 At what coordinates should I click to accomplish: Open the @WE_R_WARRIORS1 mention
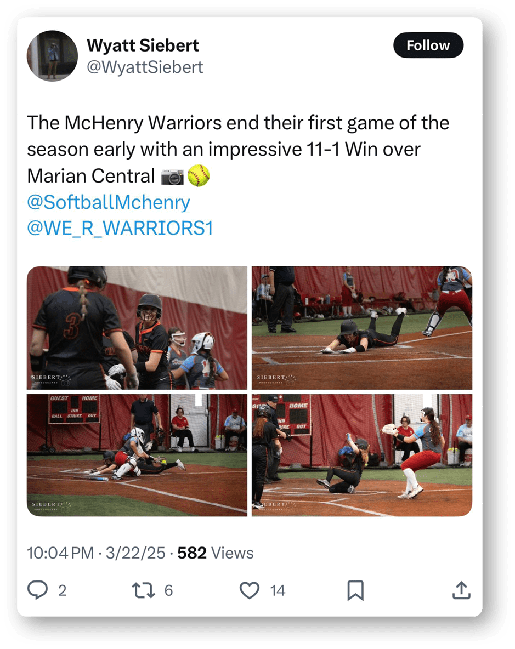tap(120, 228)
